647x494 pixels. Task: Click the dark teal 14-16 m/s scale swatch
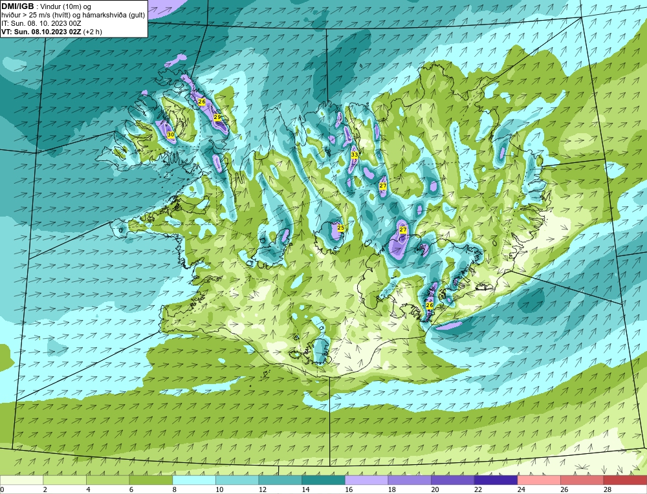pyautogui.click(x=323, y=480)
